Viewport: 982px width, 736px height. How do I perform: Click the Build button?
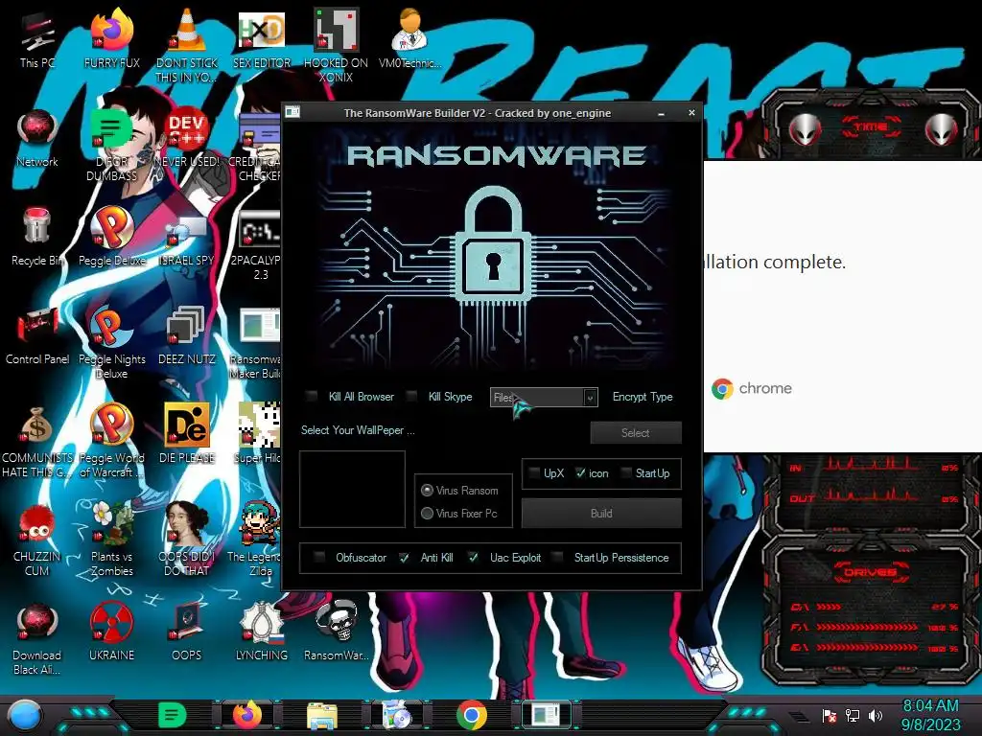click(x=601, y=514)
